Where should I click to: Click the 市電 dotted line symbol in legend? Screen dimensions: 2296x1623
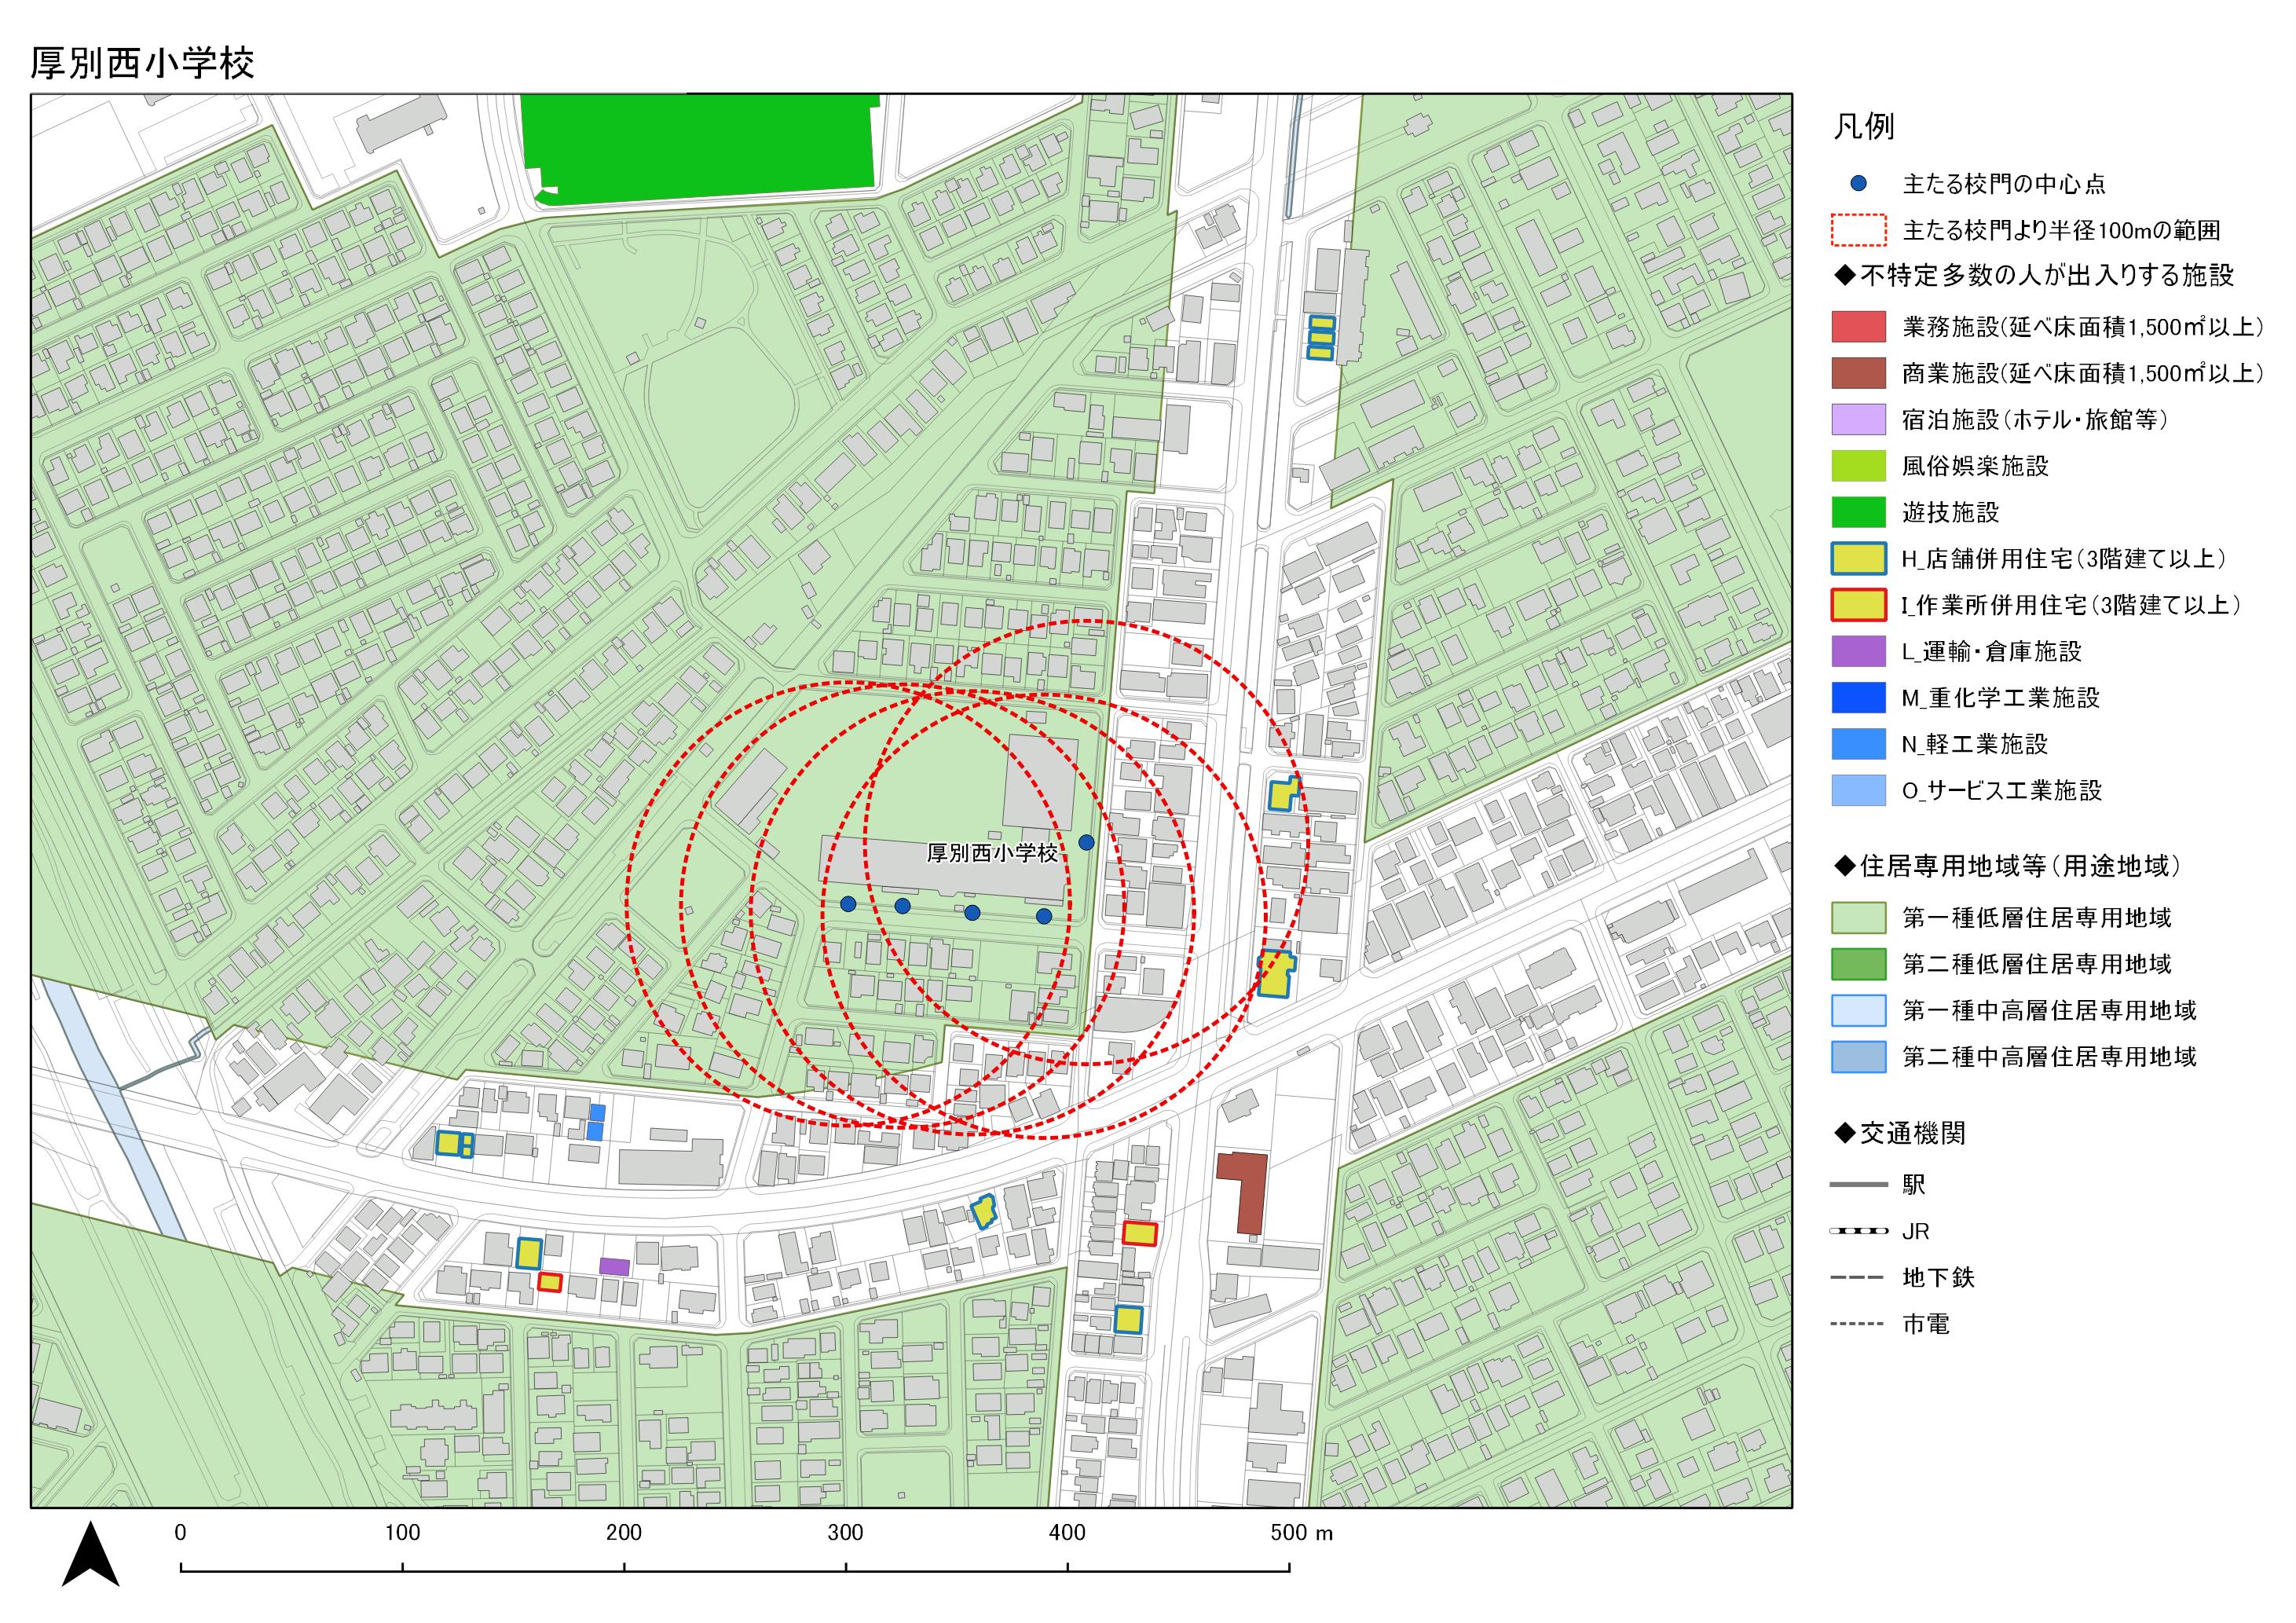tap(1858, 1324)
